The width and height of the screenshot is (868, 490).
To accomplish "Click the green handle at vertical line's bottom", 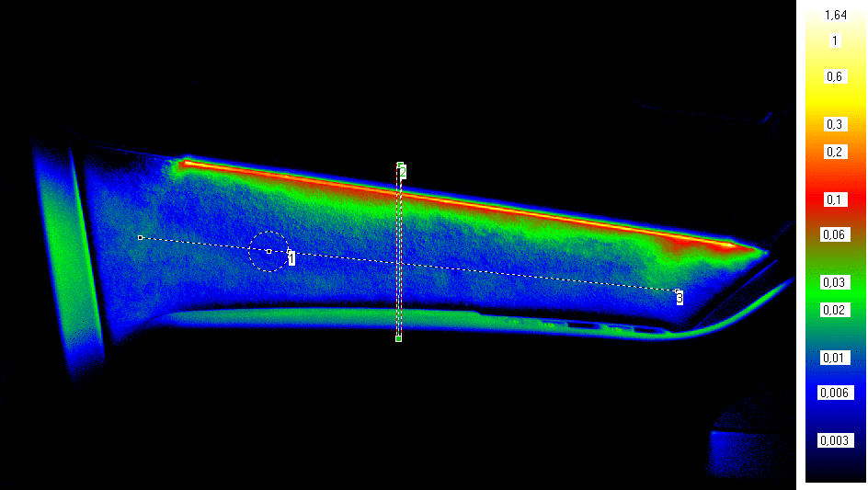I will (398, 338).
